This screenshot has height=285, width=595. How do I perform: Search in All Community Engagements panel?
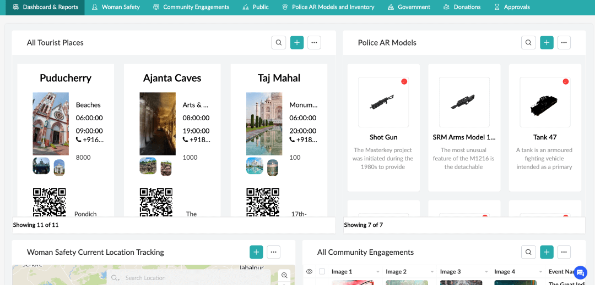(528, 252)
